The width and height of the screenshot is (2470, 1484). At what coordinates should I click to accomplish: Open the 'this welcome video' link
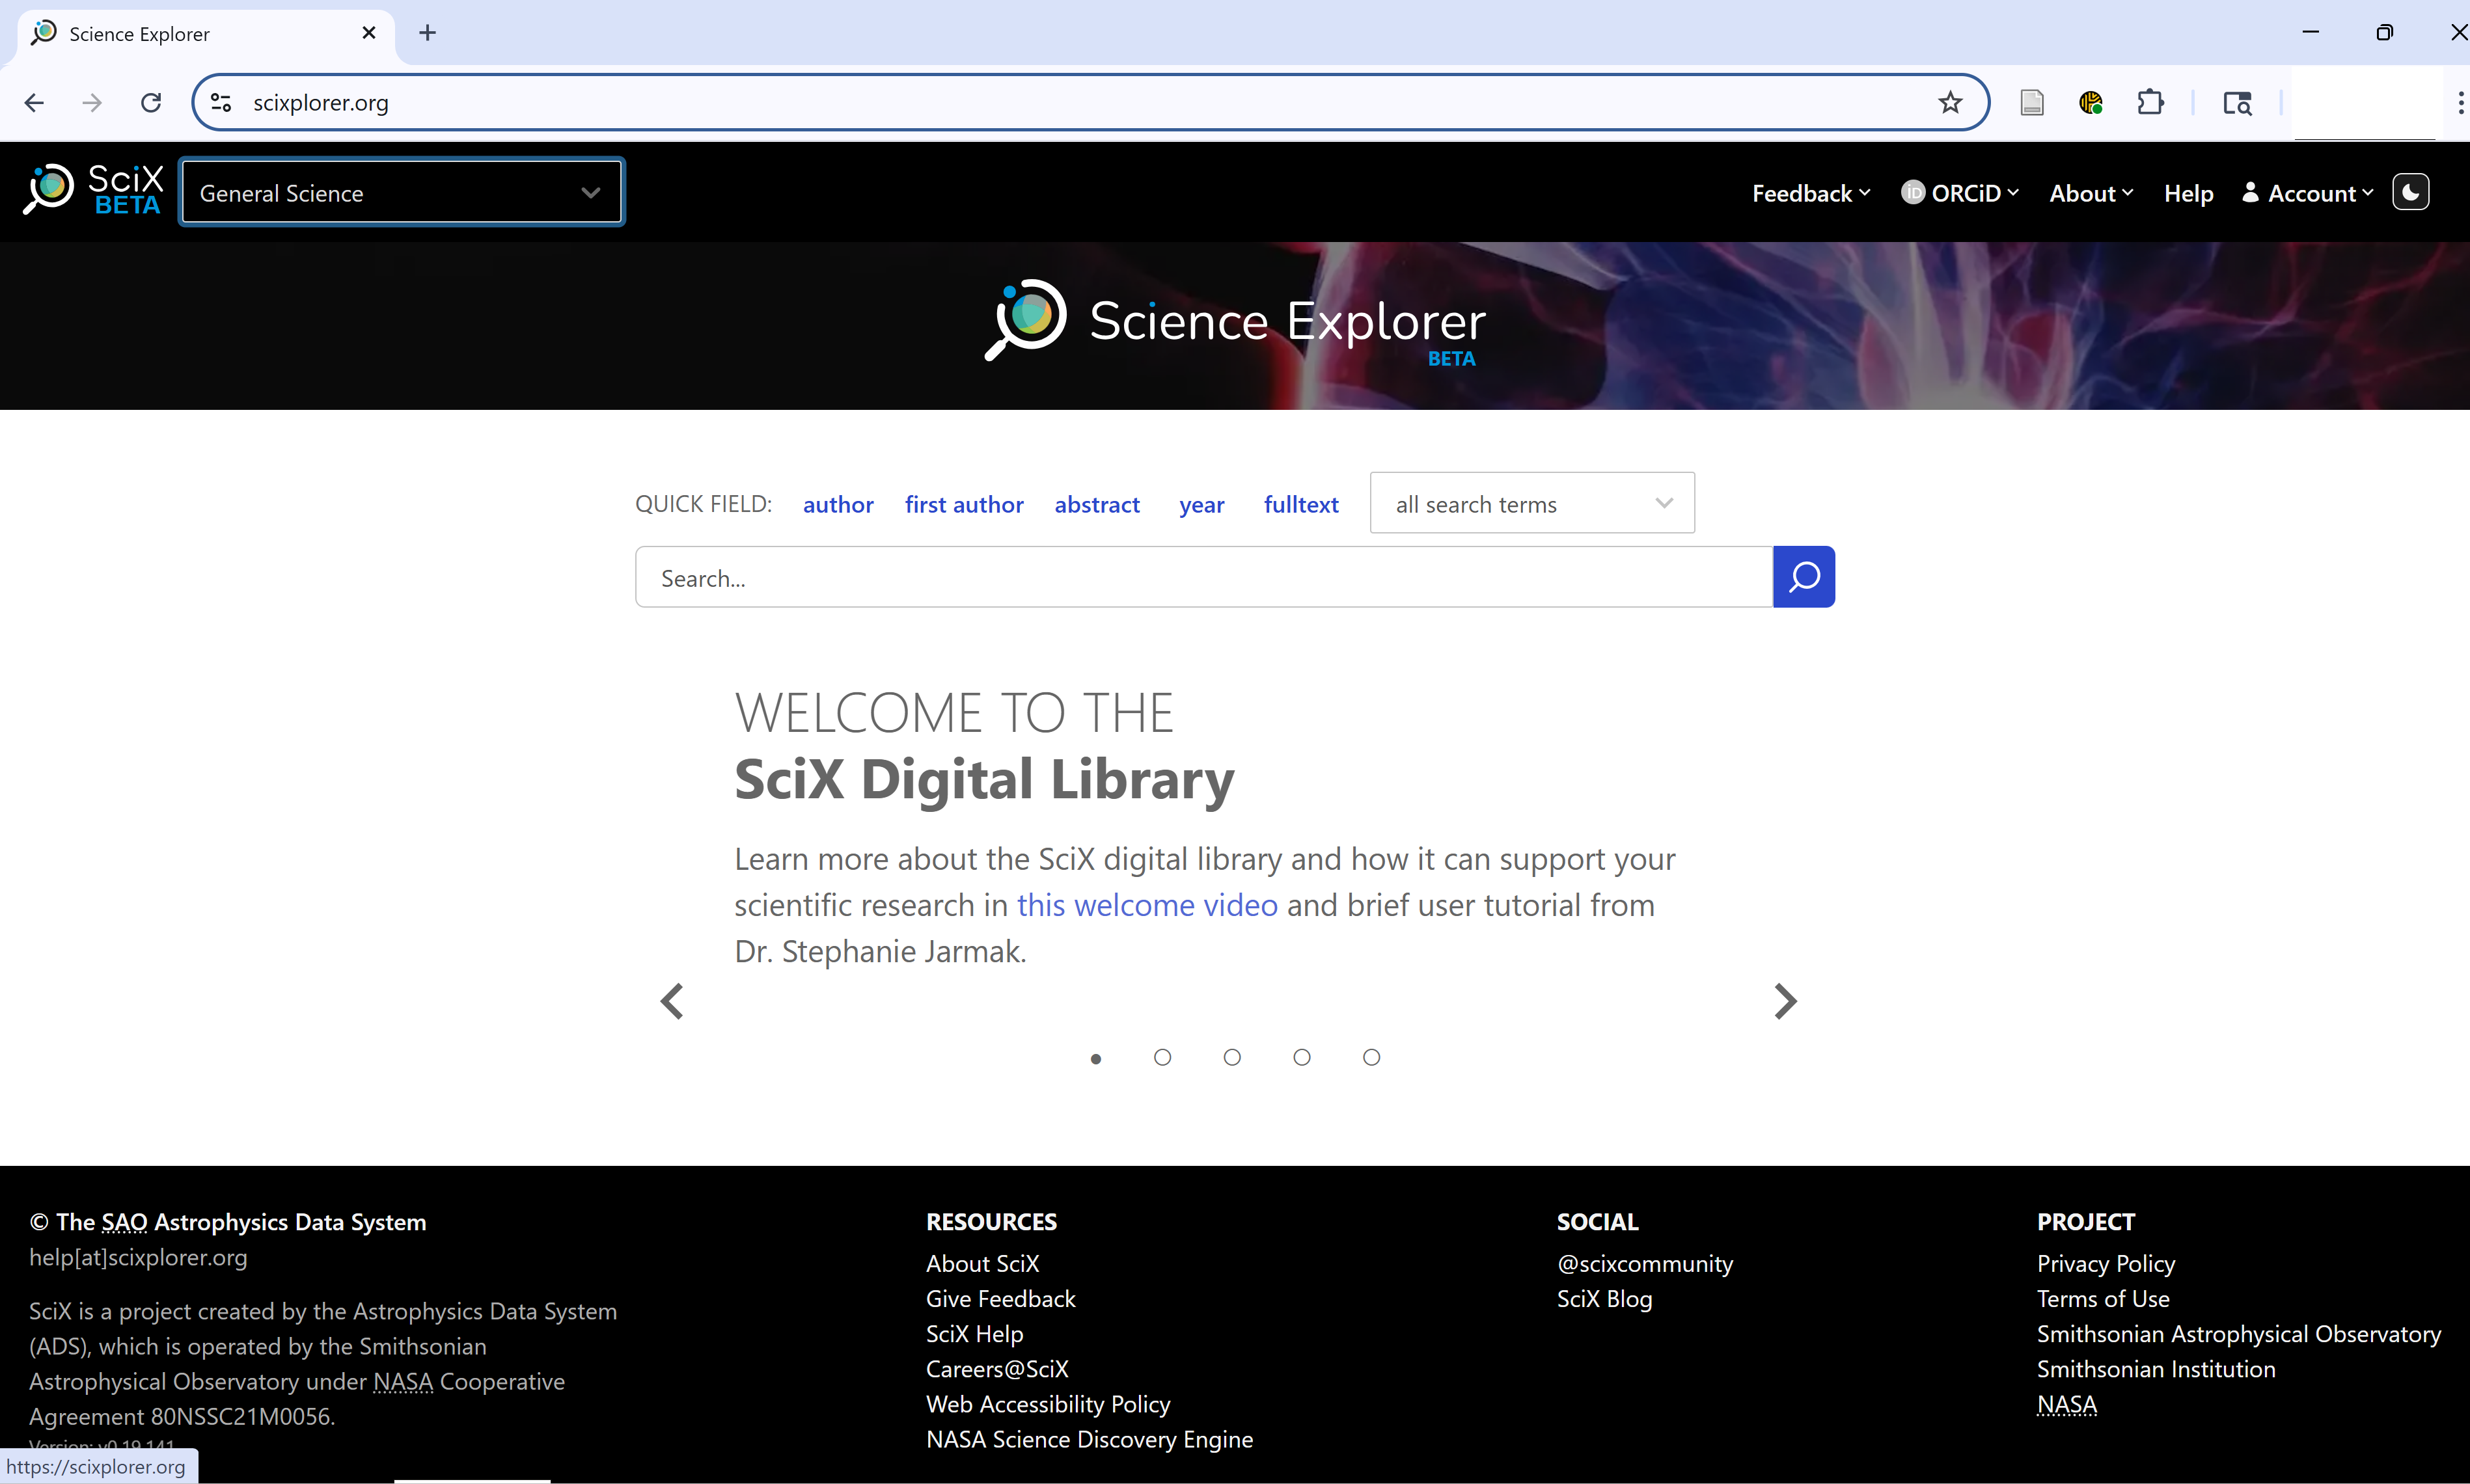1147,905
